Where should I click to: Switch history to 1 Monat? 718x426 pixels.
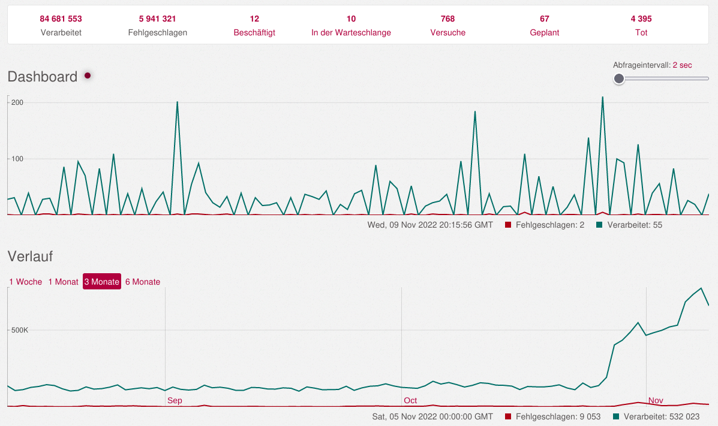[63, 282]
